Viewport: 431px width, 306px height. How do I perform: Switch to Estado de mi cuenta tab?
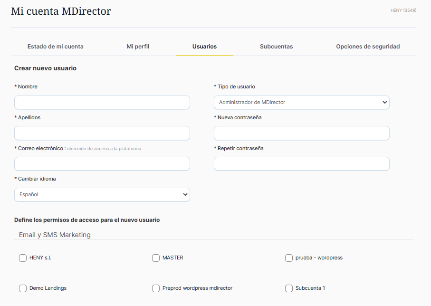(55, 47)
